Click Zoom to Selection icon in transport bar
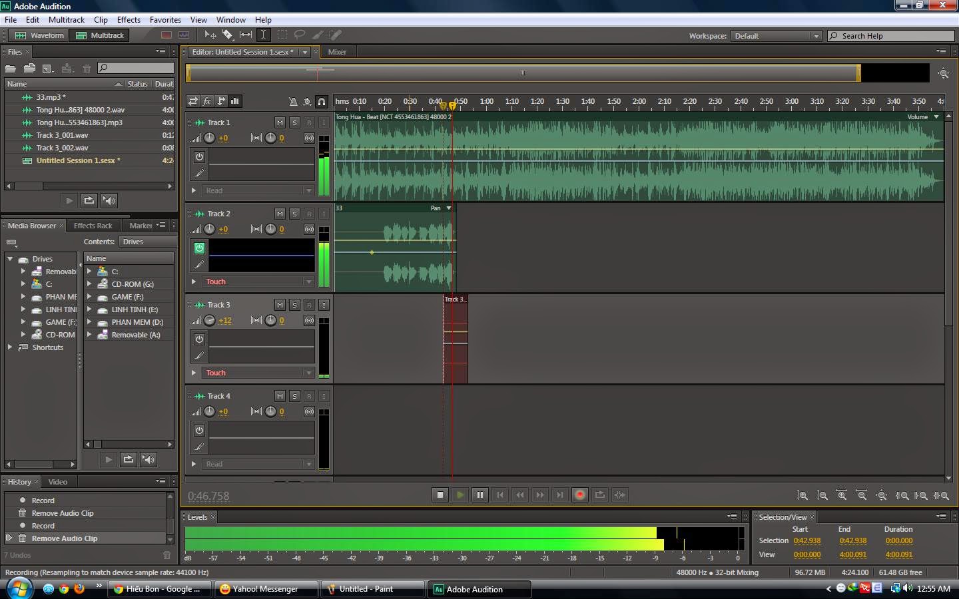This screenshot has height=599, width=959. [941, 495]
